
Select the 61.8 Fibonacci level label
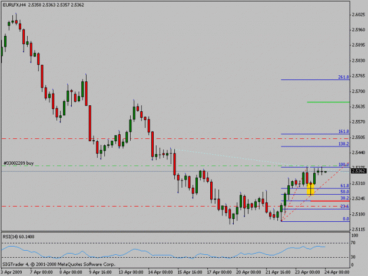coord(345,186)
